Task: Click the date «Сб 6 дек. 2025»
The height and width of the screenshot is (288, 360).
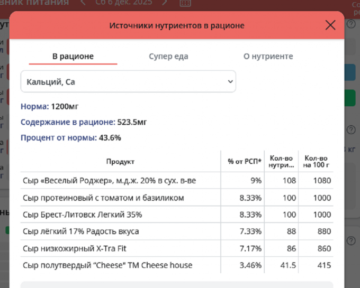Action: (123, 3)
